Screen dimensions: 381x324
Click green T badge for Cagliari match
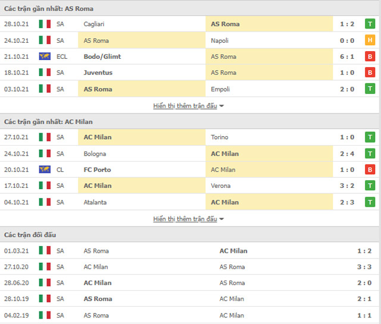pos(370,24)
